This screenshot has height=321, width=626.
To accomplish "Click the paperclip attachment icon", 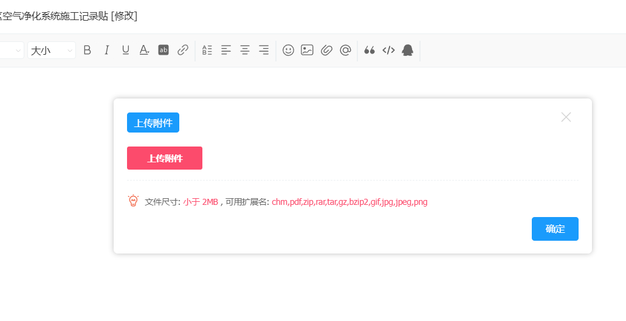I will point(326,50).
